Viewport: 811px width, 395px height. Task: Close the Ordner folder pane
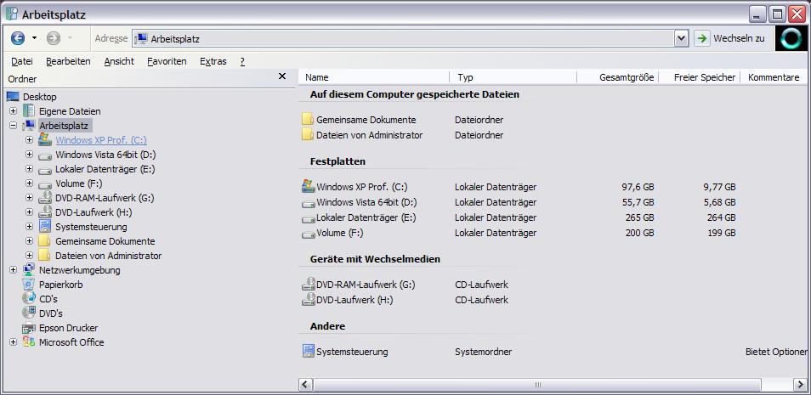pos(282,76)
